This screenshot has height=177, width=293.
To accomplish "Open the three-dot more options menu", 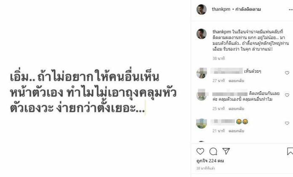I will [x=290, y=10].
